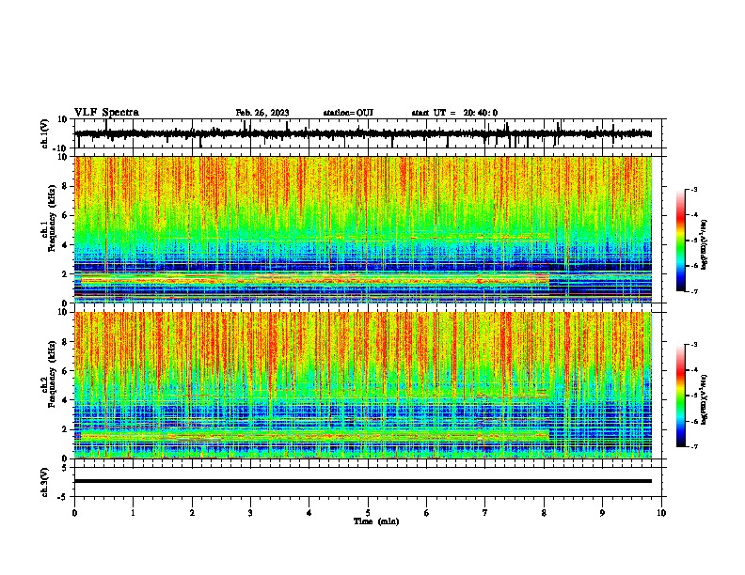Click the ch.1 spectrogram plot area
Screen dimensions: 745x575
(363, 229)
